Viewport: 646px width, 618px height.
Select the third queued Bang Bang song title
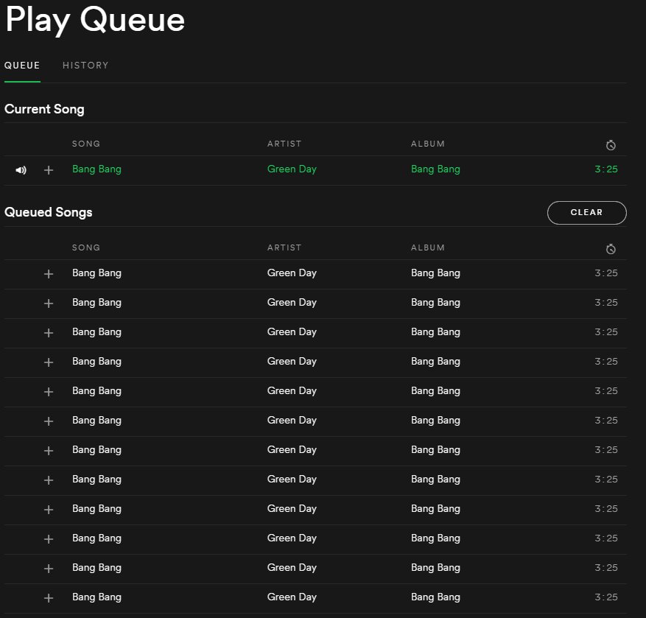click(x=96, y=332)
